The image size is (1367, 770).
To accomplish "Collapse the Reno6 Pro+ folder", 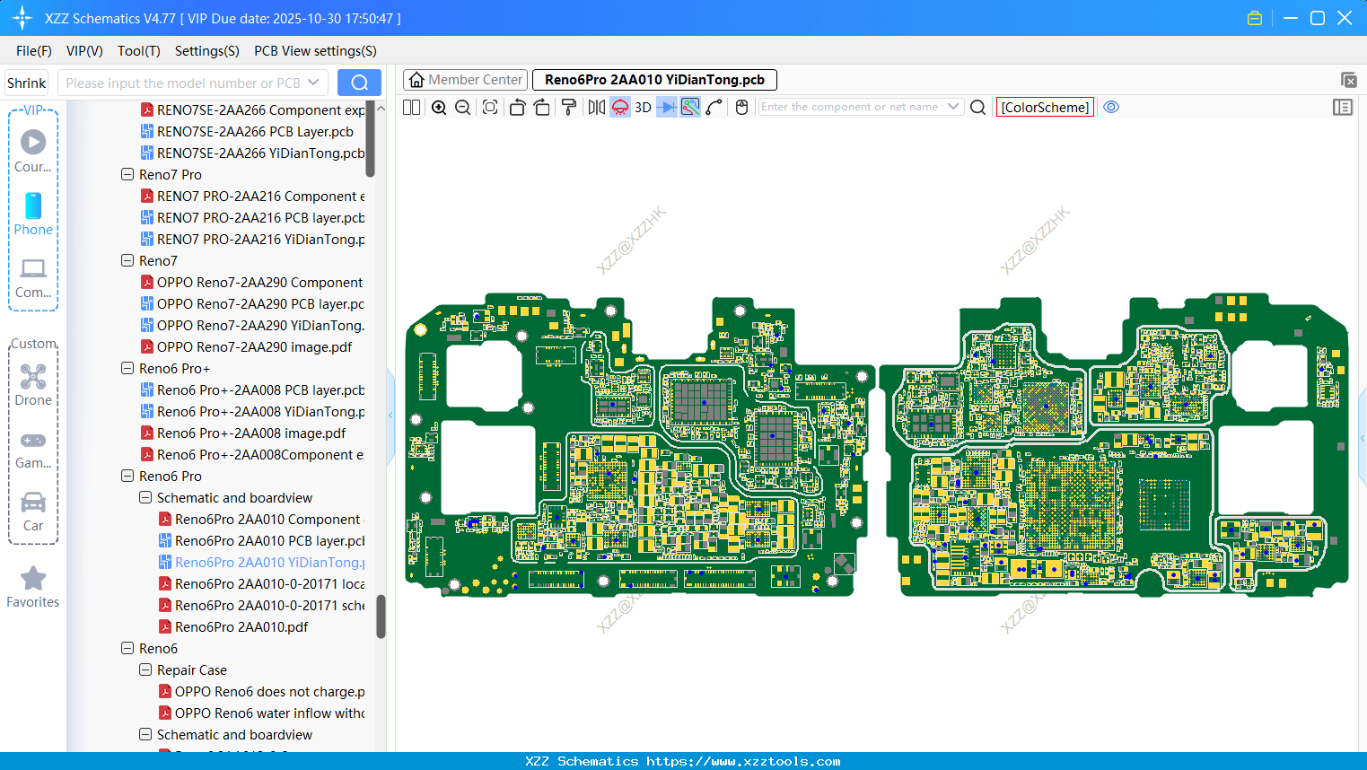I will 127,368.
